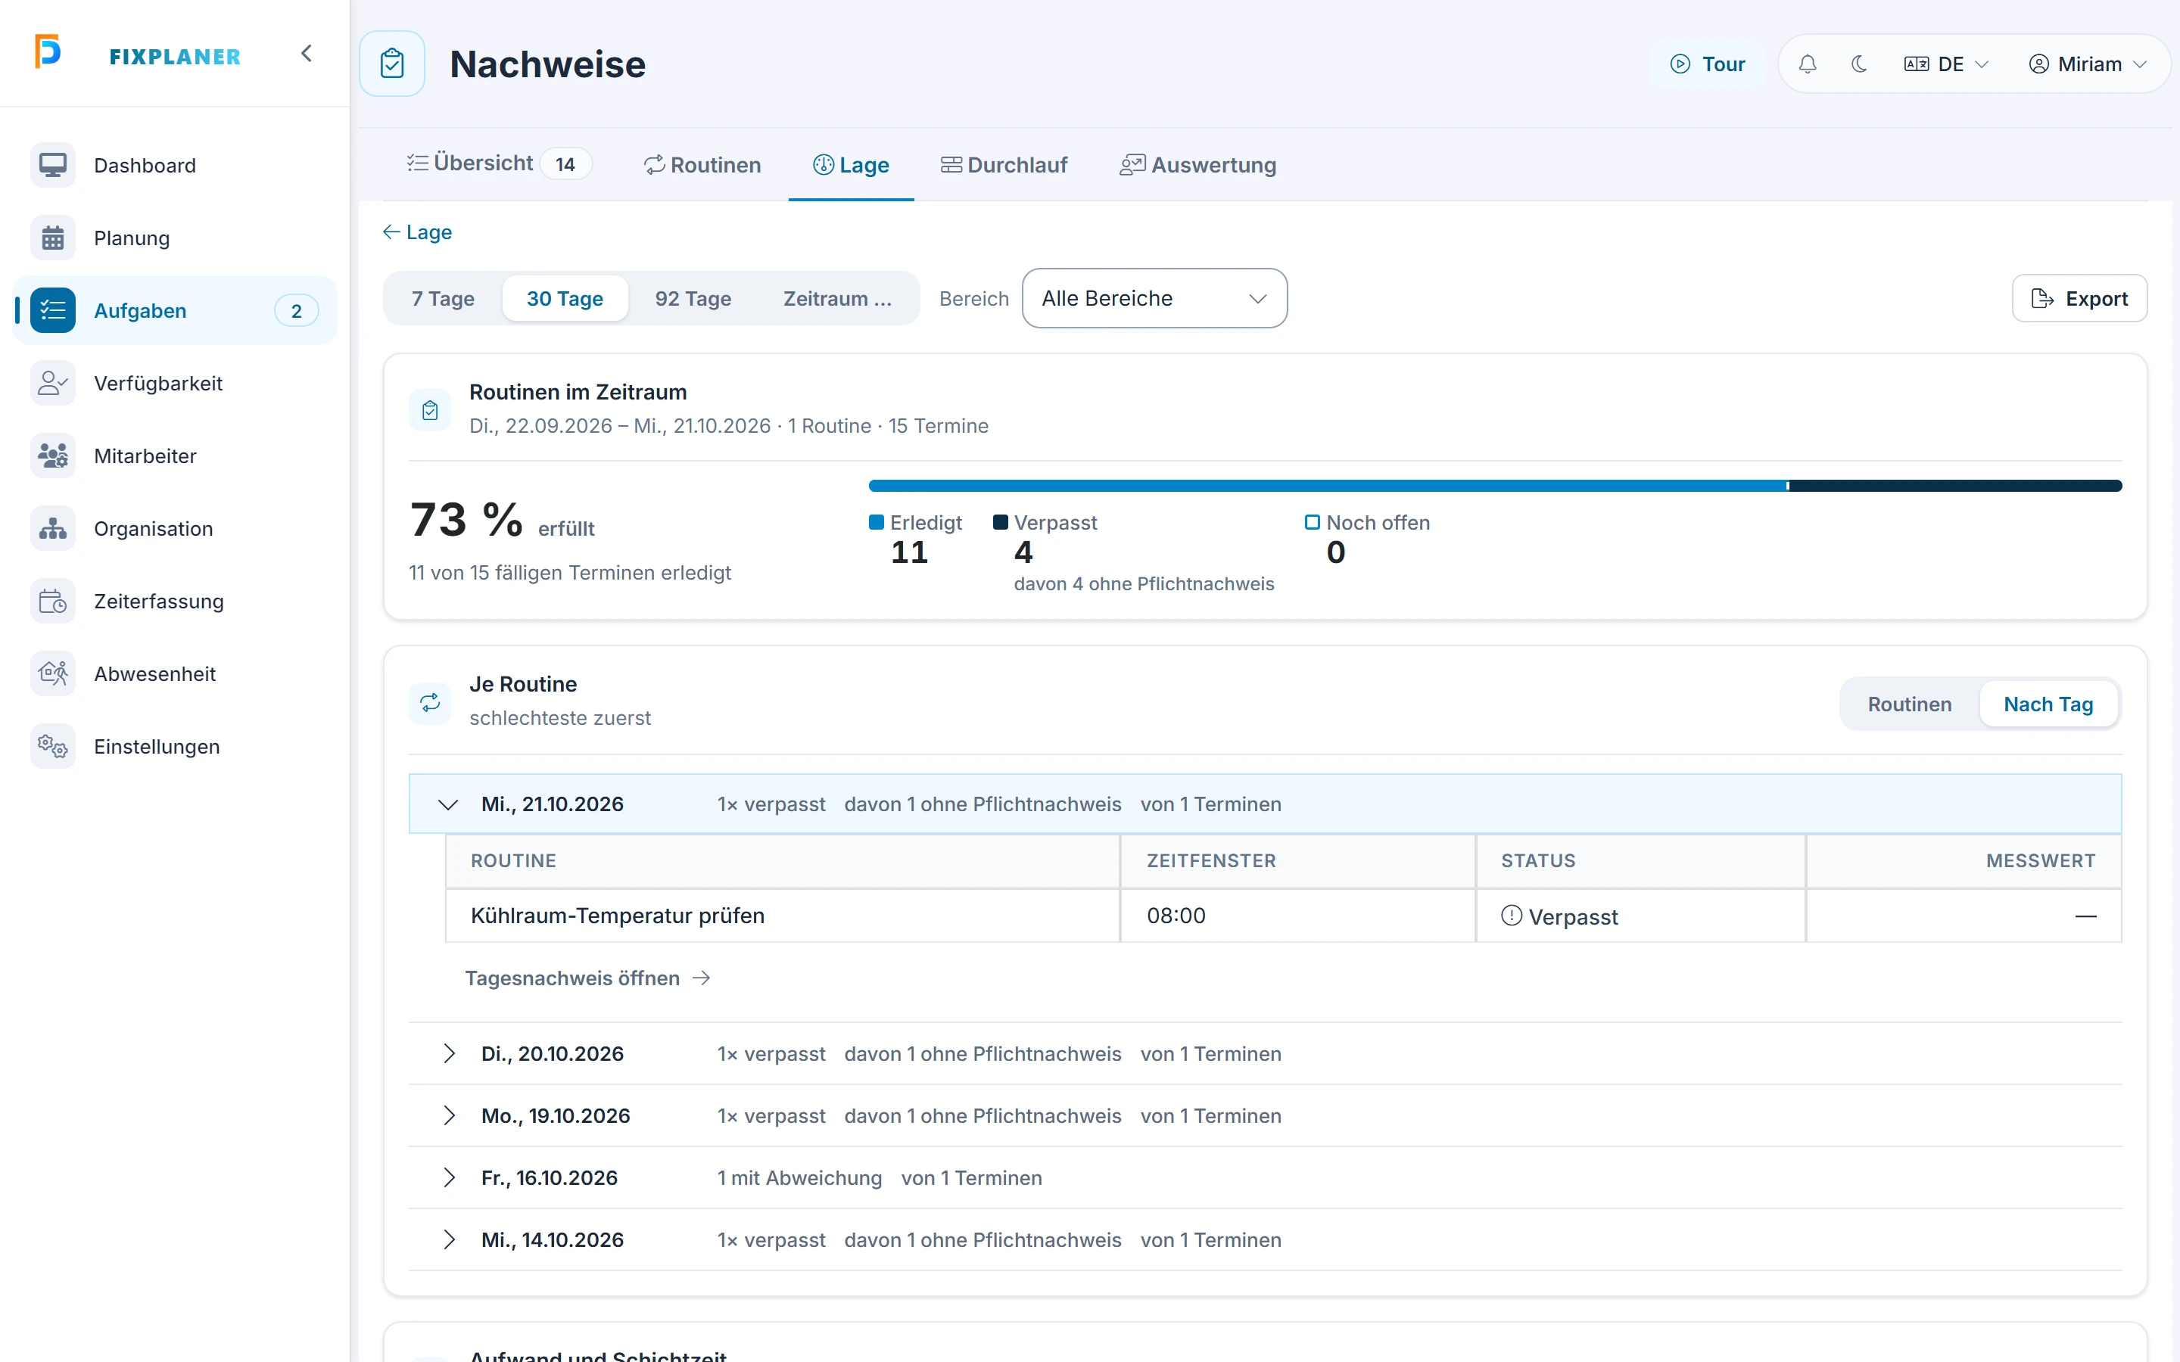Open Tagesnachweis öffnen link

[x=587, y=978]
